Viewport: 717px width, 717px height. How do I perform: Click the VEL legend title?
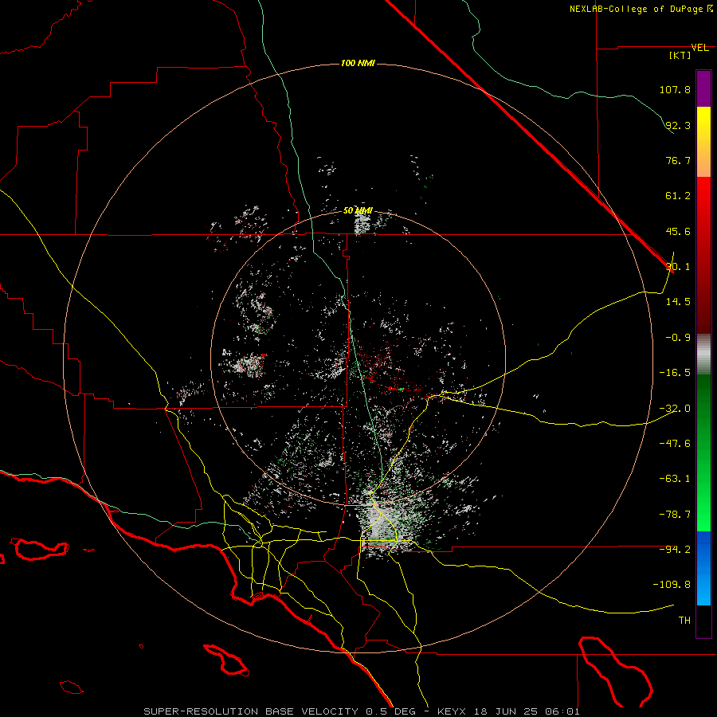pyautogui.click(x=699, y=48)
